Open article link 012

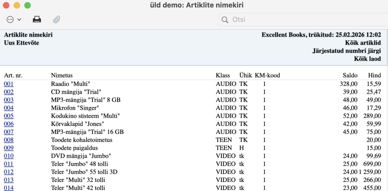point(9,172)
